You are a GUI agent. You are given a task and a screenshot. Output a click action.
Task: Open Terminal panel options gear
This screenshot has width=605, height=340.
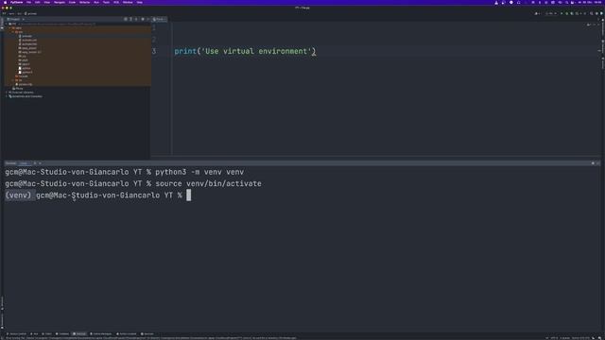[x=593, y=163]
